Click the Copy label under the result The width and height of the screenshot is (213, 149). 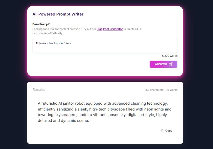point(169,131)
